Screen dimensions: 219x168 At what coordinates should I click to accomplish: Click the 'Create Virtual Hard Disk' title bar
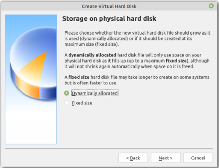point(109,6)
